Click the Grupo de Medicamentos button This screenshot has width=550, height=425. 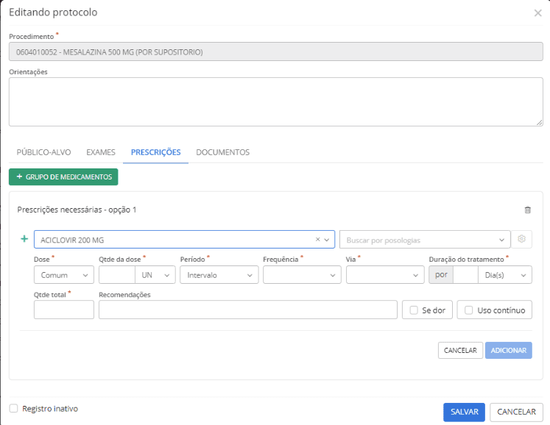(x=63, y=177)
